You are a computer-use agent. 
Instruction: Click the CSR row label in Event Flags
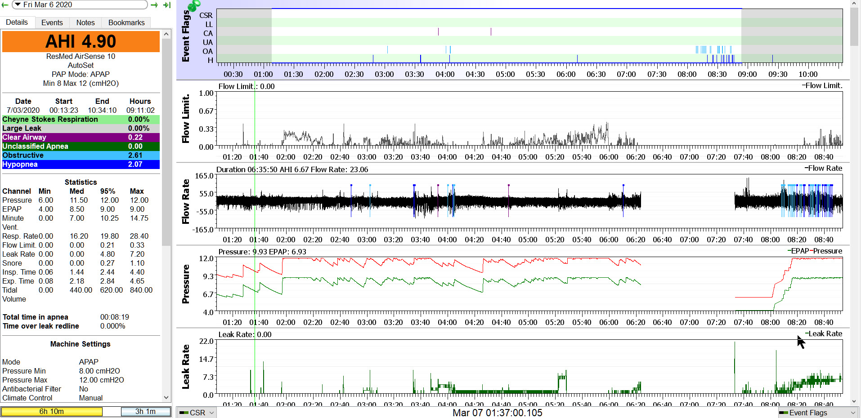pyautogui.click(x=206, y=15)
